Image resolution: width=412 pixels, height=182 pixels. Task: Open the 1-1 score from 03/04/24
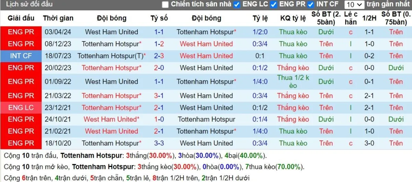159,32
